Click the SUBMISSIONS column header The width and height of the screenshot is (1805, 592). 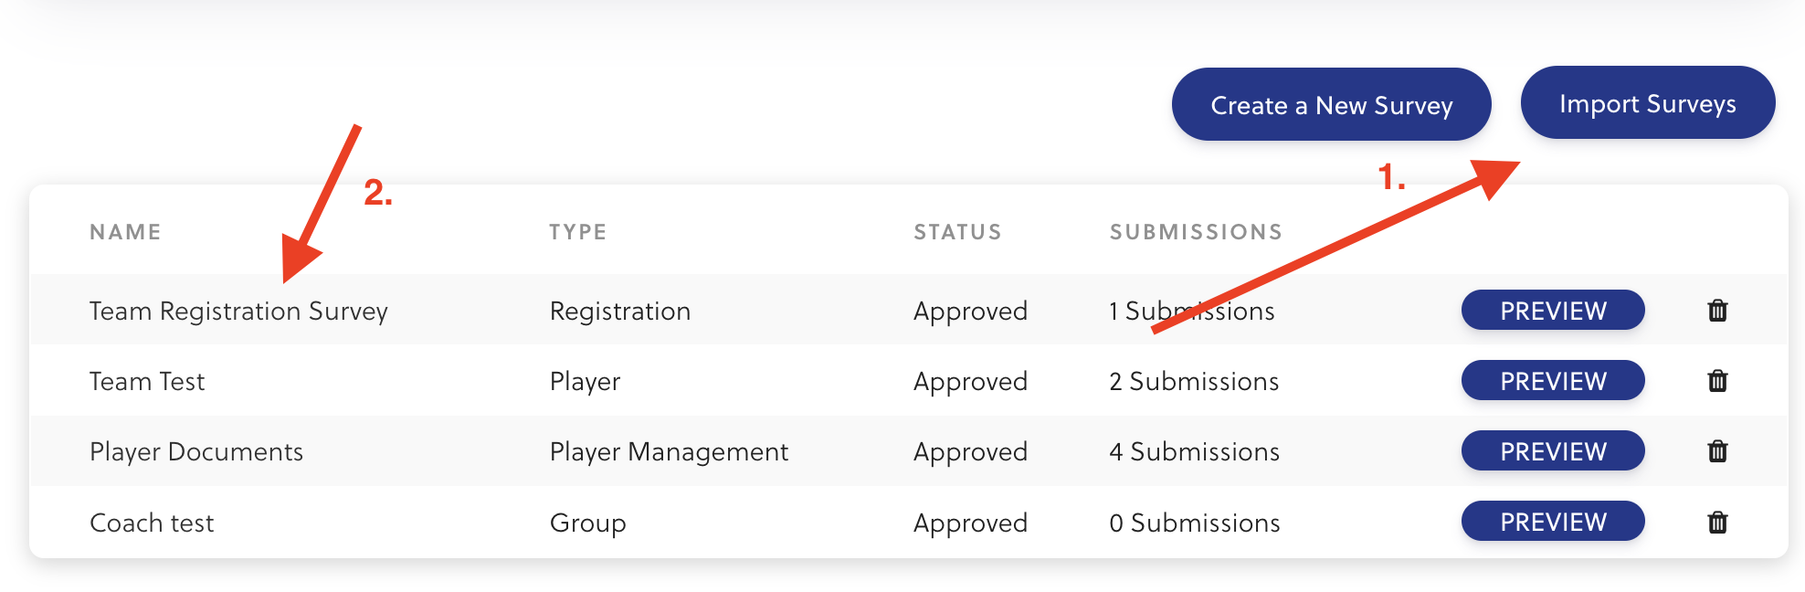pyautogui.click(x=1196, y=232)
